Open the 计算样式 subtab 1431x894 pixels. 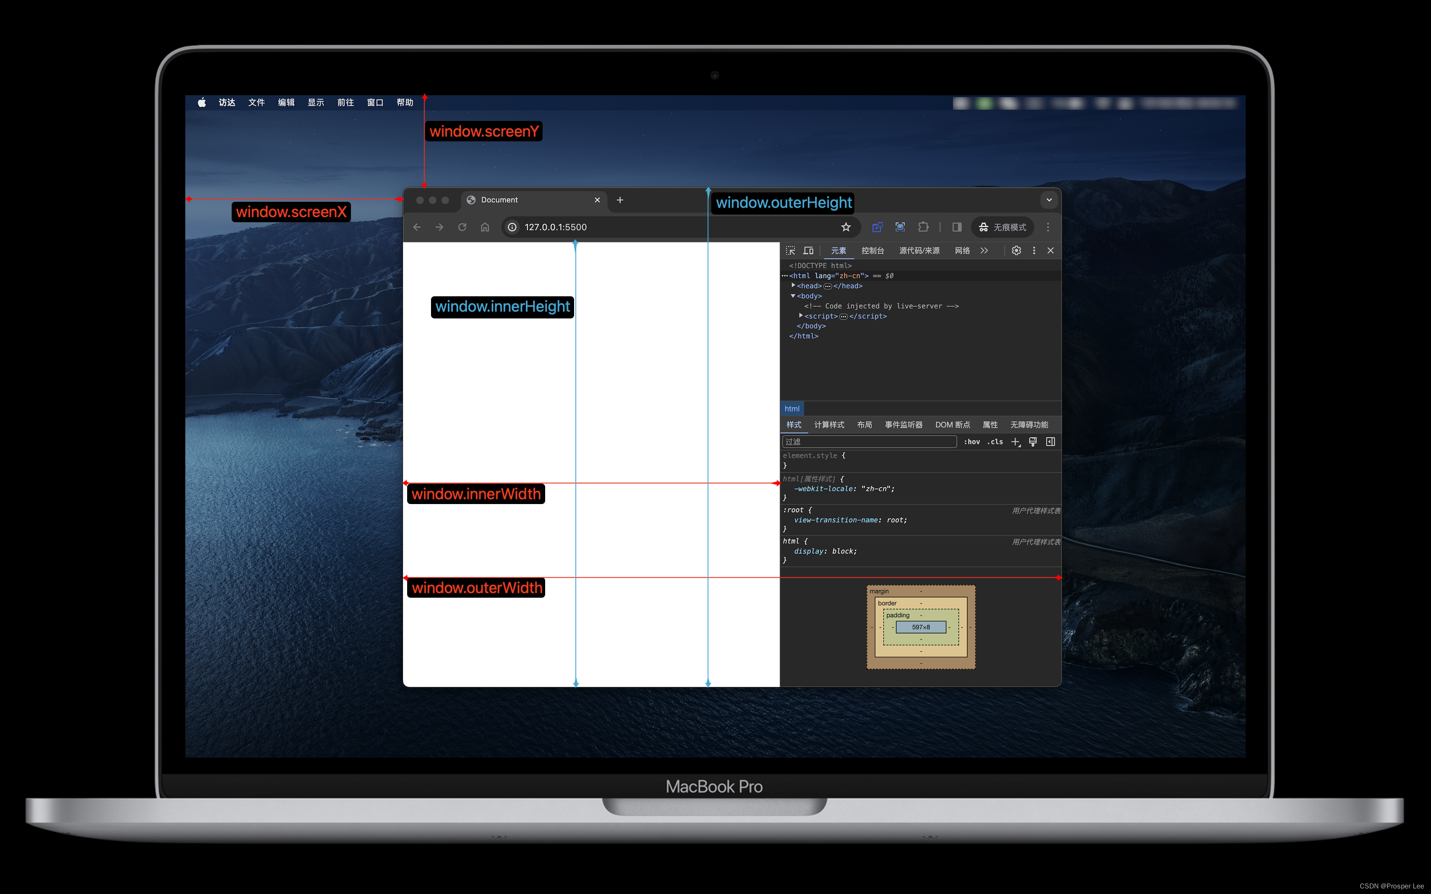click(x=829, y=424)
